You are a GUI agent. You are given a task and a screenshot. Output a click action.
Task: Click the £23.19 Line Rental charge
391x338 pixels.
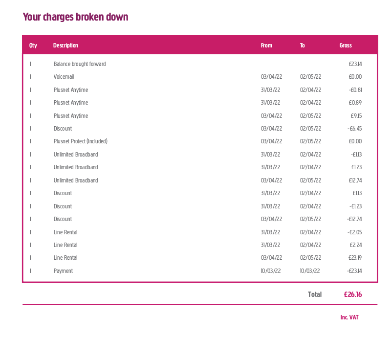click(355, 258)
